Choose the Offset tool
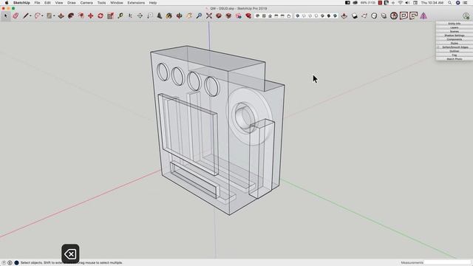This screenshot has width=473, height=266. click(81, 16)
